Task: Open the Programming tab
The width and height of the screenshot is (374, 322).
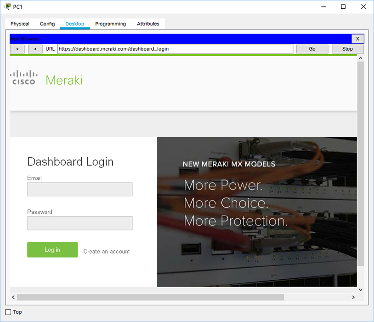Action: [110, 24]
